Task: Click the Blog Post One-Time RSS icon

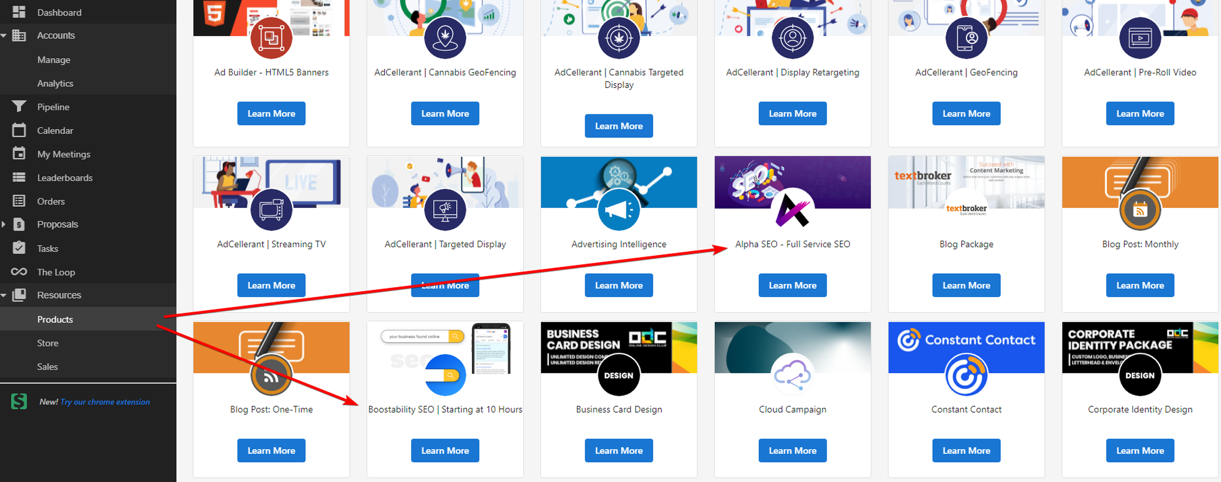Action: 271,375
